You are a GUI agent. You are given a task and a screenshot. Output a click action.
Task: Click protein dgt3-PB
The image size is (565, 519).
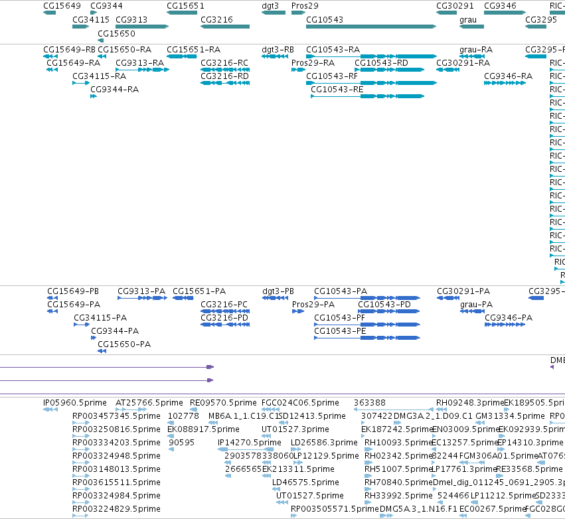(x=275, y=298)
